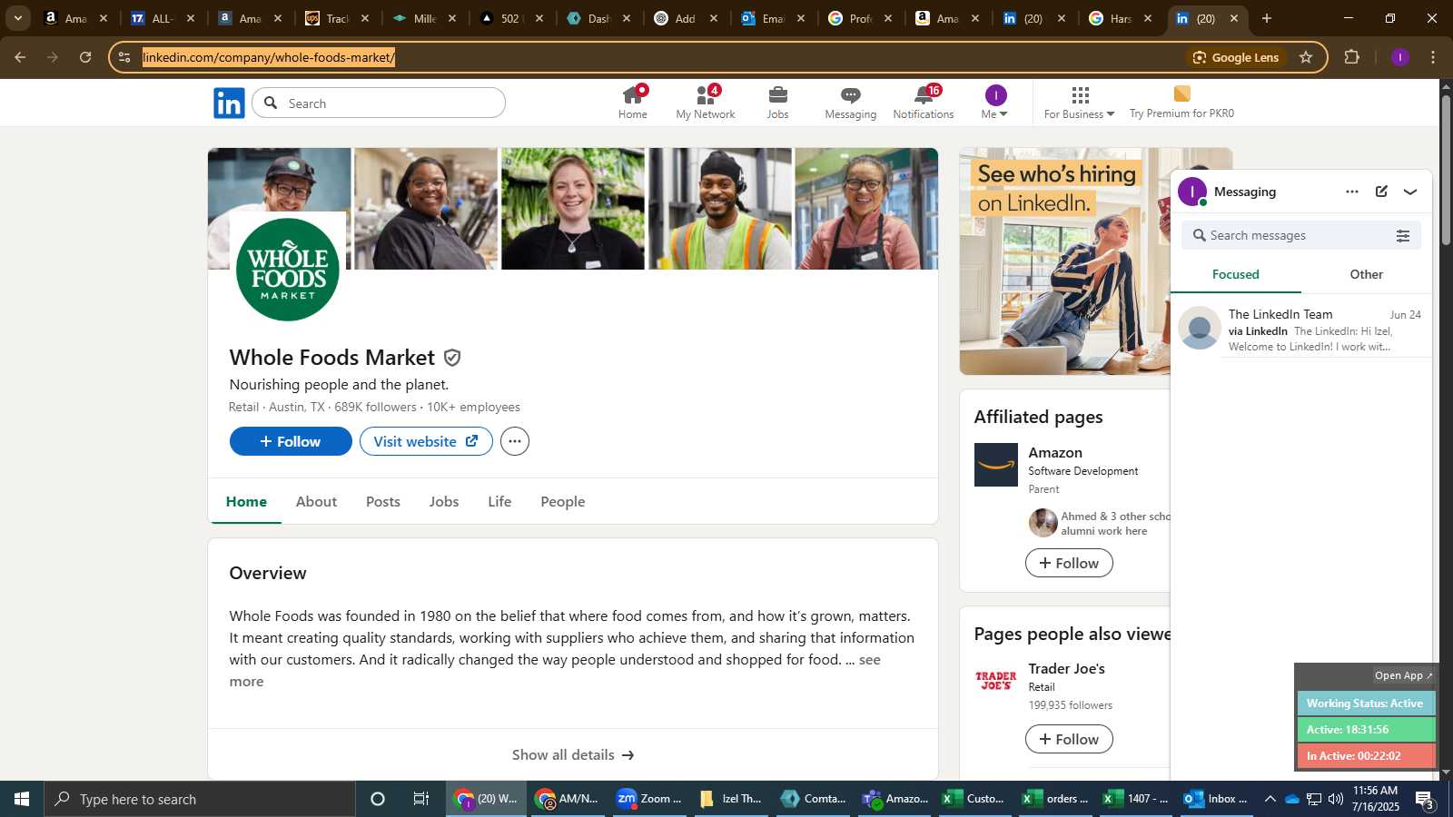The height and width of the screenshot is (817, 1453).
Task: Open messaging more options ellipsis
Action: pos(1352,192)
